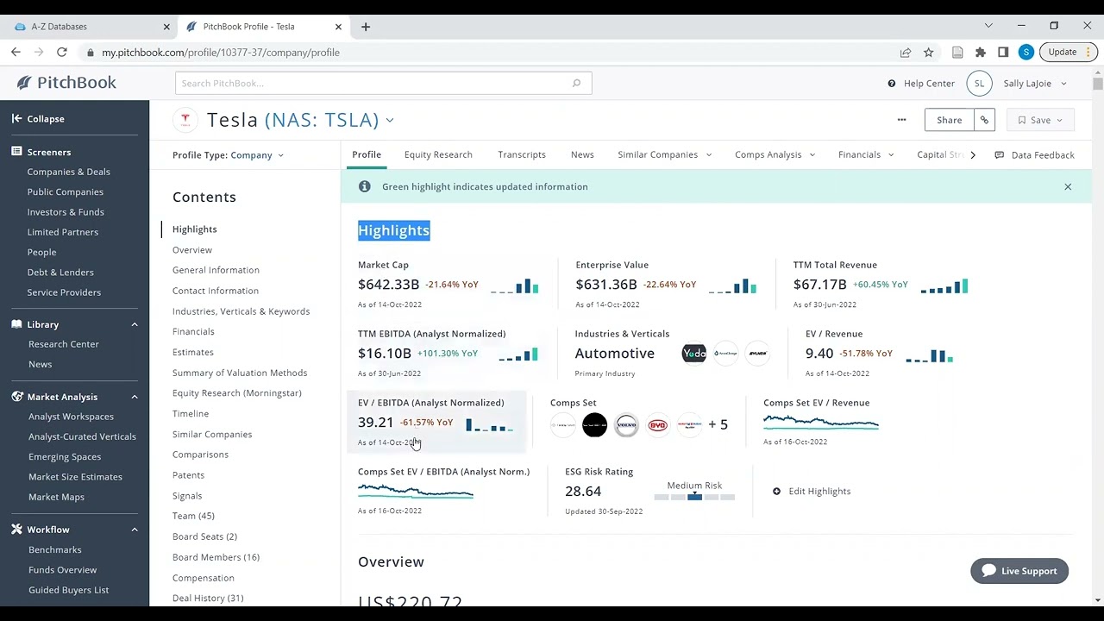Go back in browser history
The height and width of the screenshot is (621, 1104).
pos(16,53)
